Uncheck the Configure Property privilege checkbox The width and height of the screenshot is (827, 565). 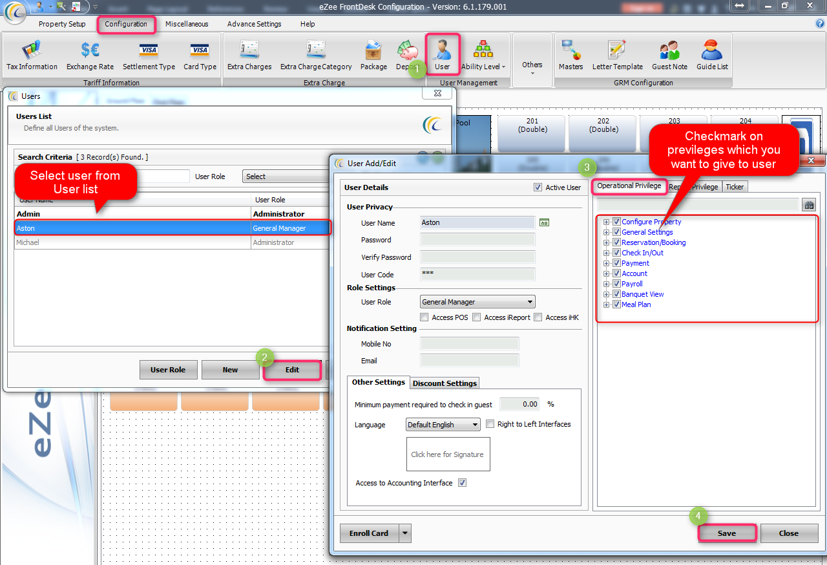[x=616, y=222]
